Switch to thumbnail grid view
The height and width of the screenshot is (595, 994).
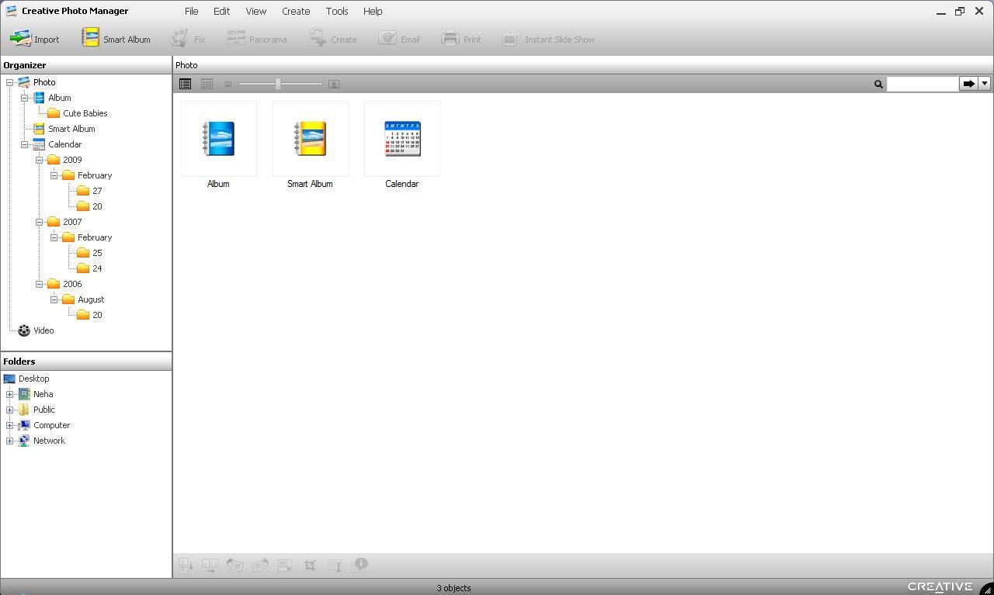coord(207,84)
